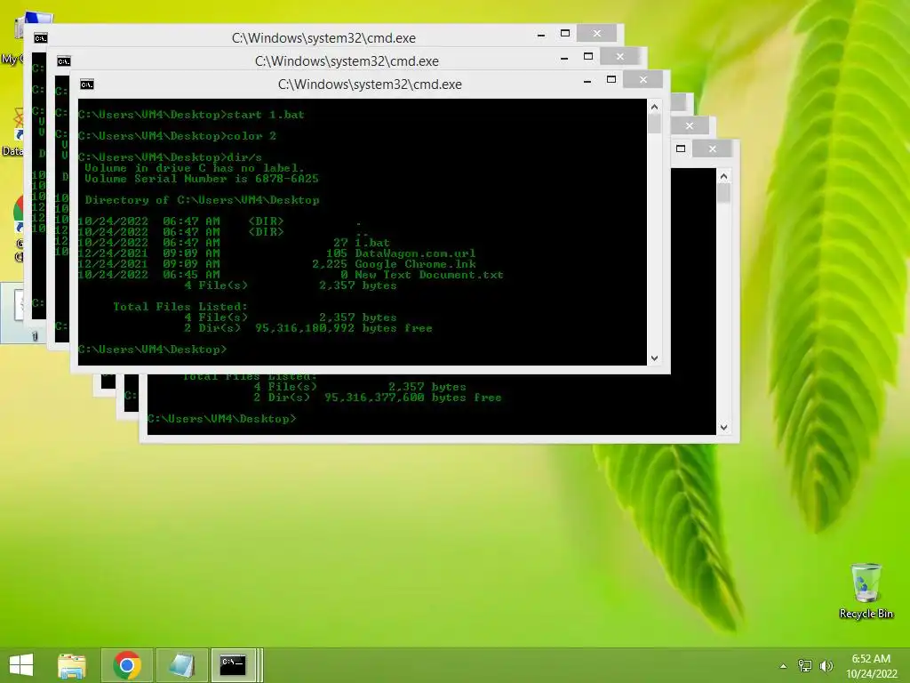Click the front window's final C:\Users\VM4\Desktop> prompt

(x=153, y=350)
